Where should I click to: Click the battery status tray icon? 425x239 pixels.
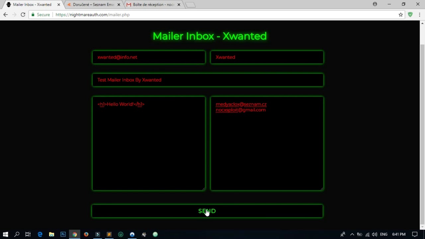(360, 234)
